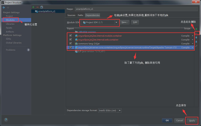Screen dimensions: 201x126
Task: Open the Module SDK dropdown
Action: click(x=116, y=22)
